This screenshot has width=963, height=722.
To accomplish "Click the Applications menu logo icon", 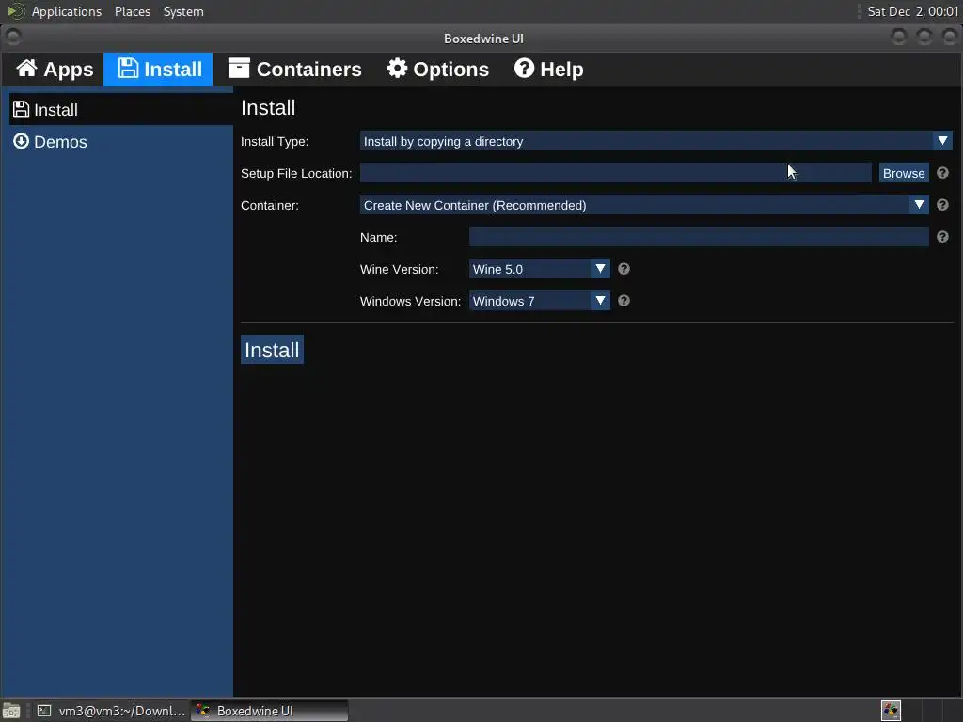I will (x=15, y=11).
